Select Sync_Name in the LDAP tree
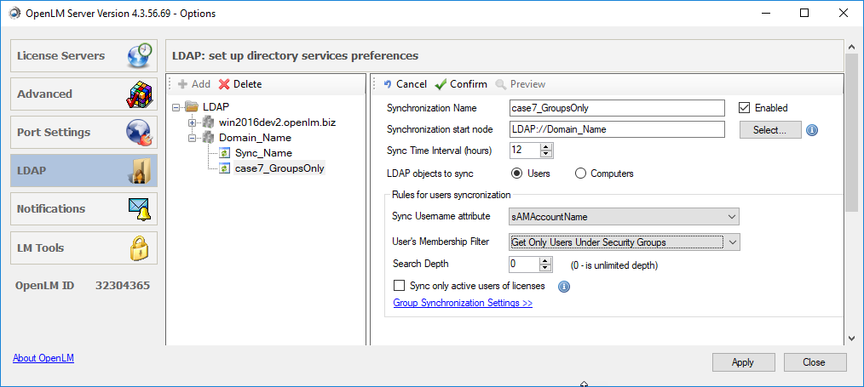 [263, 153]
